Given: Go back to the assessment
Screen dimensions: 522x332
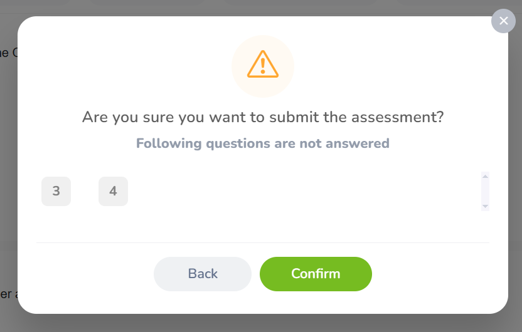Looking at the screenshot, I should point(203,274).
